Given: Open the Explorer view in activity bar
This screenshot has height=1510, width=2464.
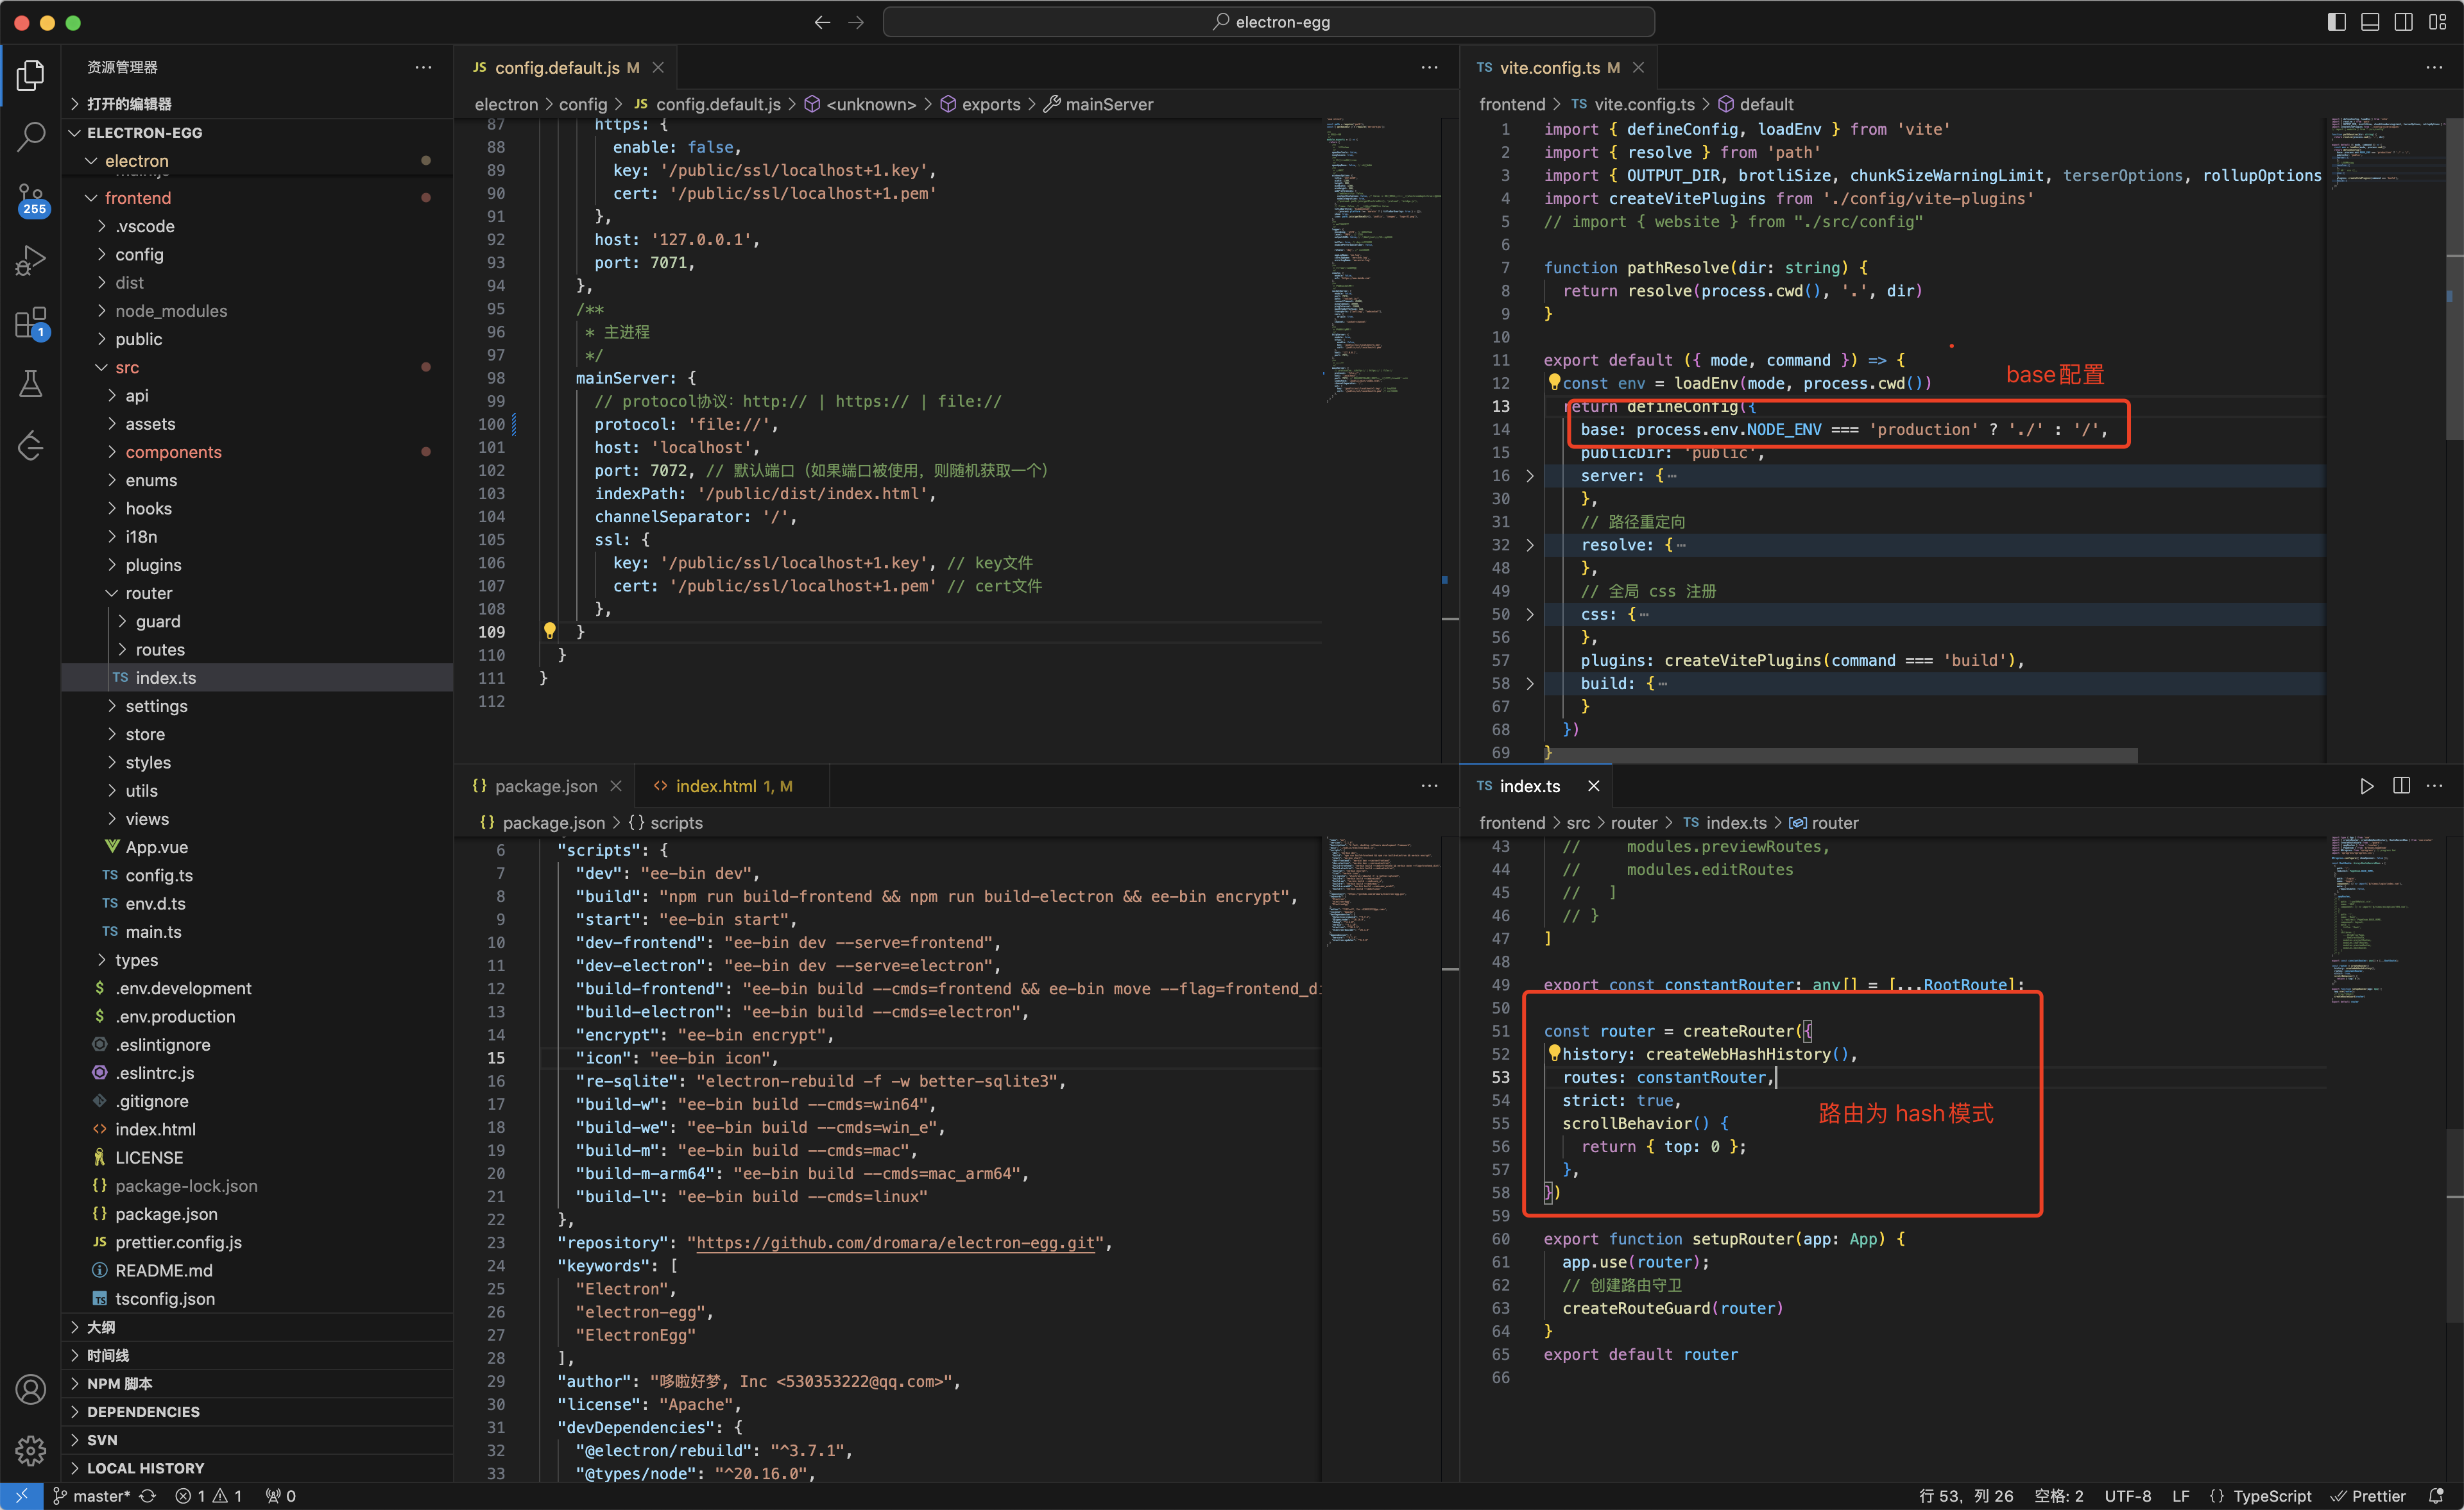Looking at the screenshot, I should click(x=31, y=76).
